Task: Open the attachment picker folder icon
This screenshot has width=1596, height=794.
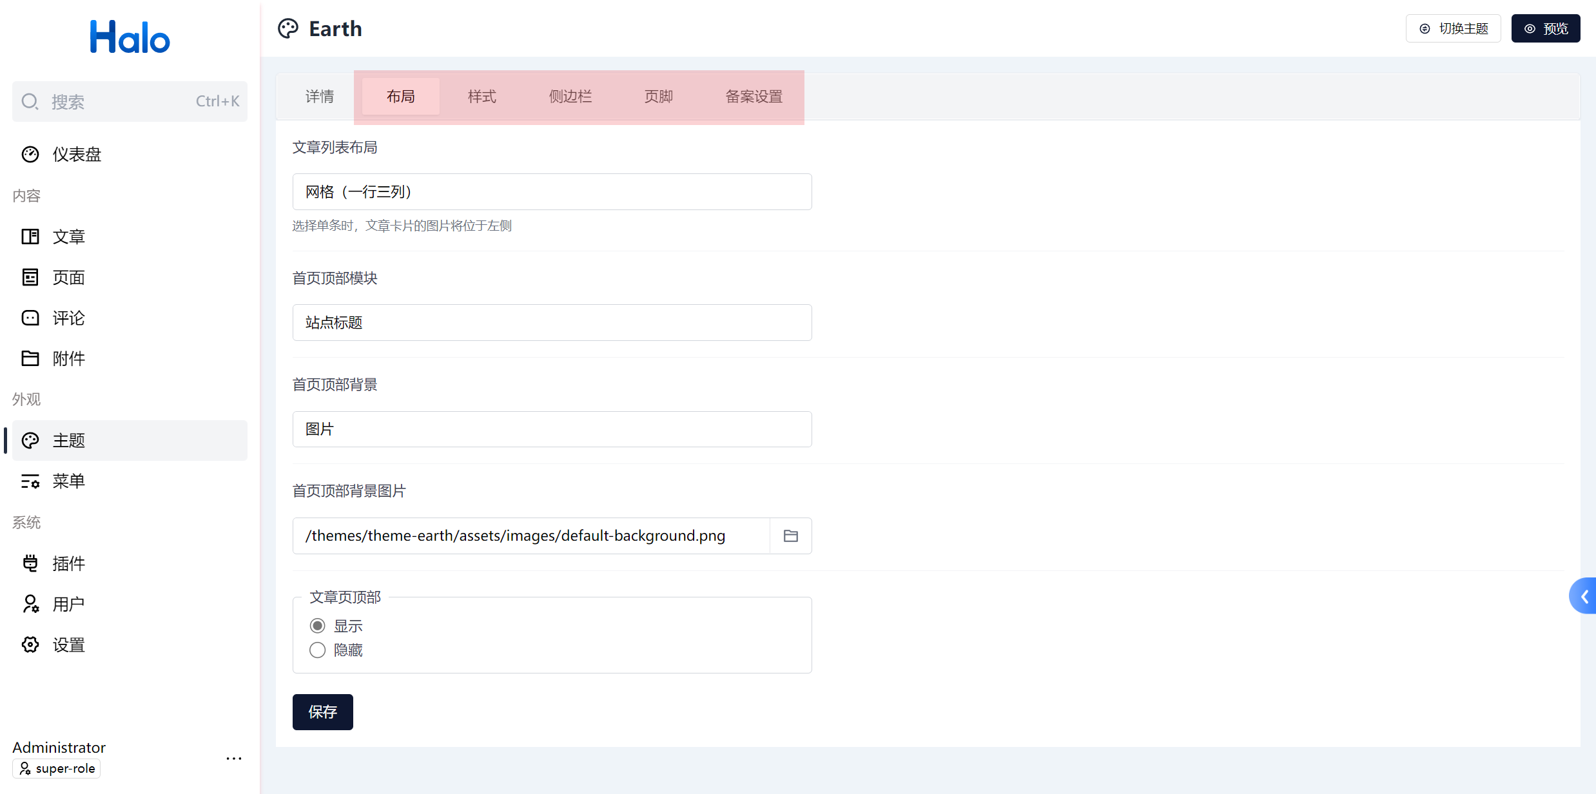Action: [791, 536]
